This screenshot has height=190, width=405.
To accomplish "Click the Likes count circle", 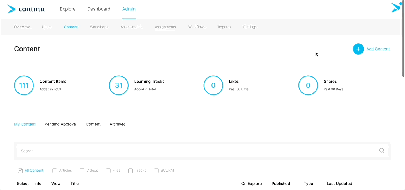I will click(x=213, y=85).
